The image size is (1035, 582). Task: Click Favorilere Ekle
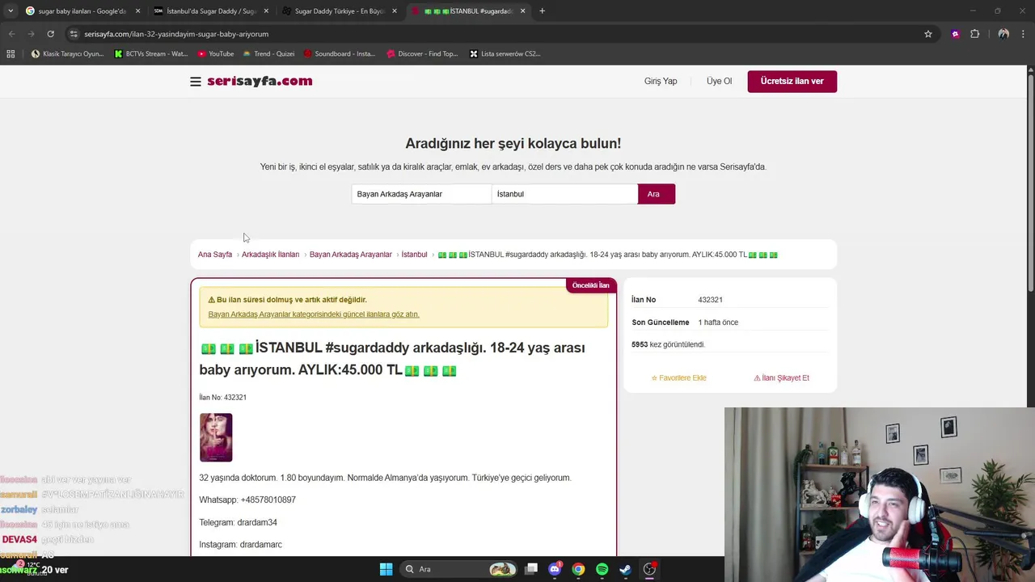pyautogui.click(x=679, y=377)
